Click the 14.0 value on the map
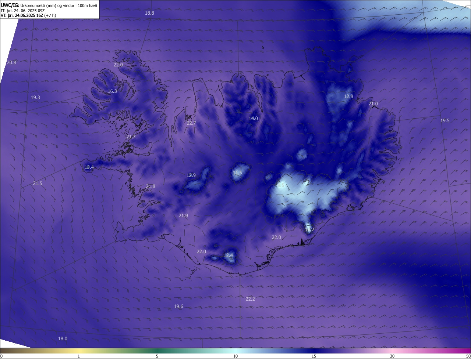 tap(253, 119)
